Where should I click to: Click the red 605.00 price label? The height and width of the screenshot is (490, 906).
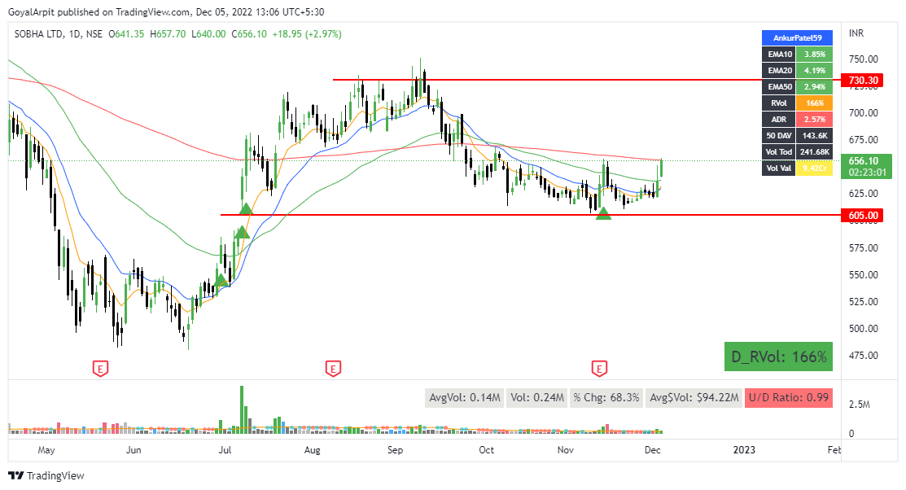(863, 216)
